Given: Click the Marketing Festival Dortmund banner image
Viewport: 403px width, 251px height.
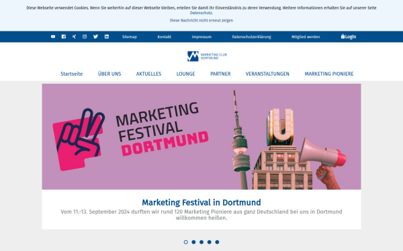Looking at the screenshot, I should (x=201, y=137).
